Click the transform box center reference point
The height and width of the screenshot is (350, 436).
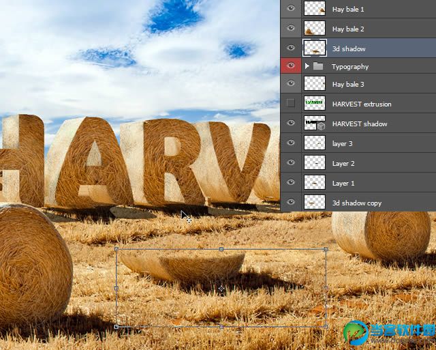(x=221, y=289)
